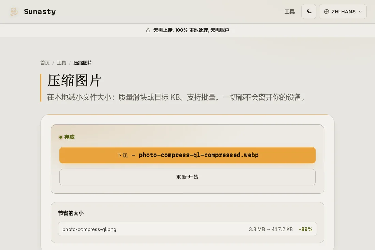Viewport: 375px width, 250px height.
Task: Click the 压缩图片 page title
Action: [74, 80]
